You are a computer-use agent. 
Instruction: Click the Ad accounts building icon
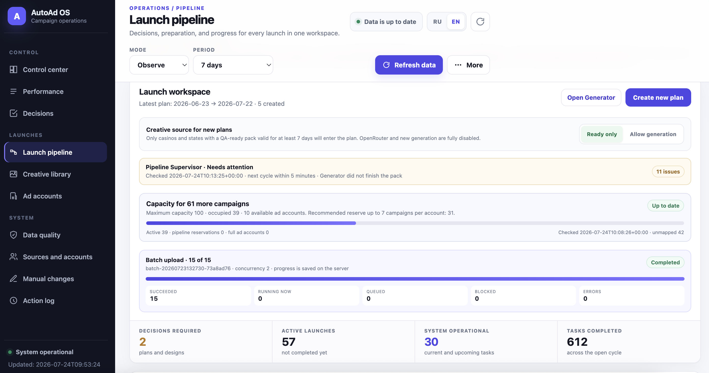coord(13,196)
